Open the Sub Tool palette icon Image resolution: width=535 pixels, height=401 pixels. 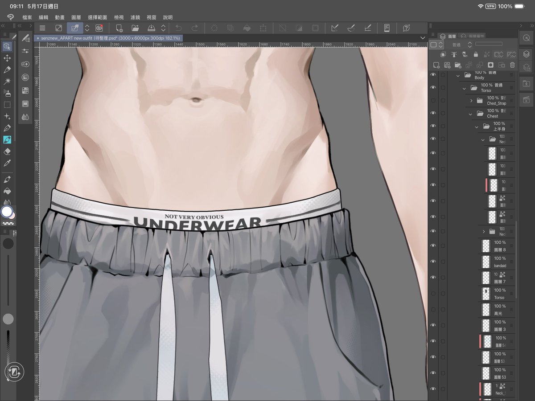point(25,38)
